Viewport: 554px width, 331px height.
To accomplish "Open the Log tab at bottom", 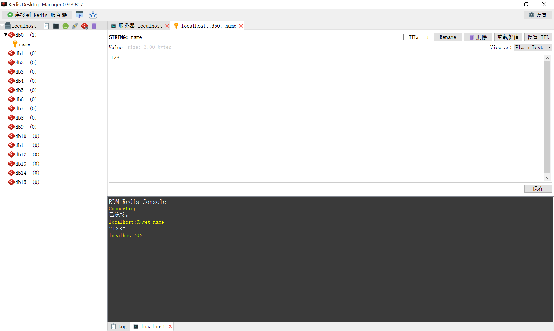I will (x=119, y=326).
